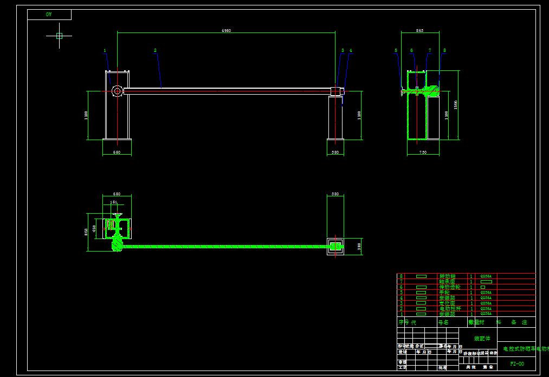Select the 轴承座 part name in row 7
The height and width of the screenshot is (377, 549).
[447, 282]
